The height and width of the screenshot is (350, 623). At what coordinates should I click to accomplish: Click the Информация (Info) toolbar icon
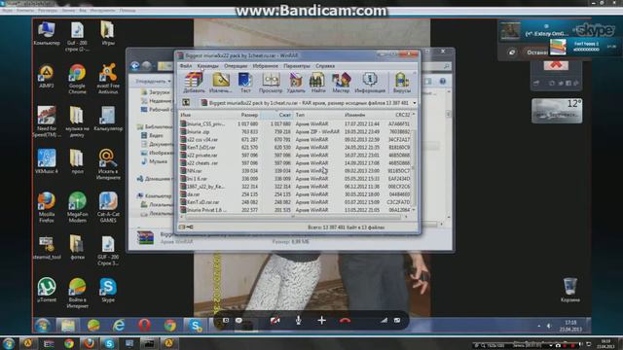[370, 83]
